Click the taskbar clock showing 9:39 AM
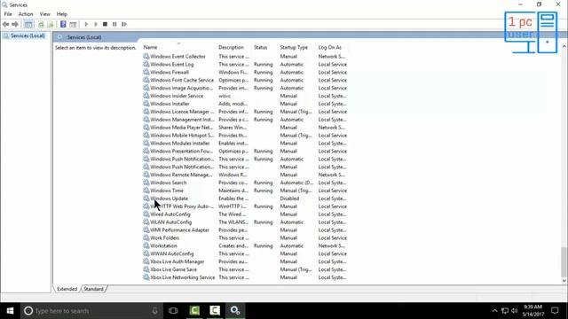Screen dimensions: 568x319 (532, 311)
